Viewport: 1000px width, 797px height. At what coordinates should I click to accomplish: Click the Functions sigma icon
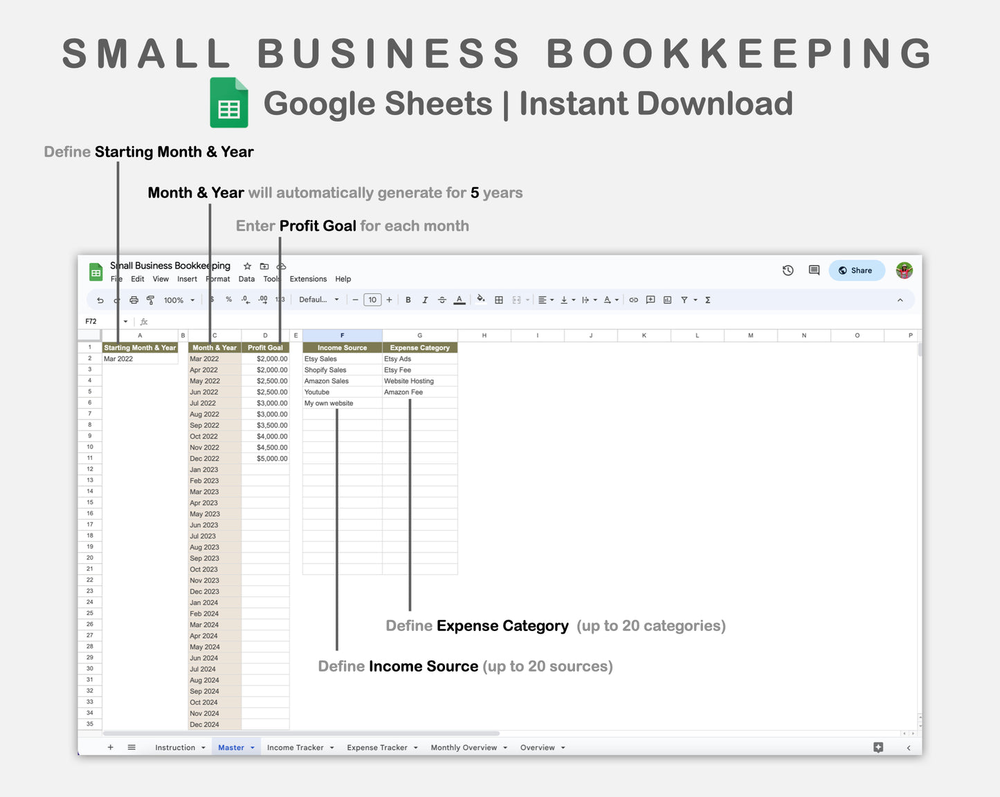coord(708,300)
